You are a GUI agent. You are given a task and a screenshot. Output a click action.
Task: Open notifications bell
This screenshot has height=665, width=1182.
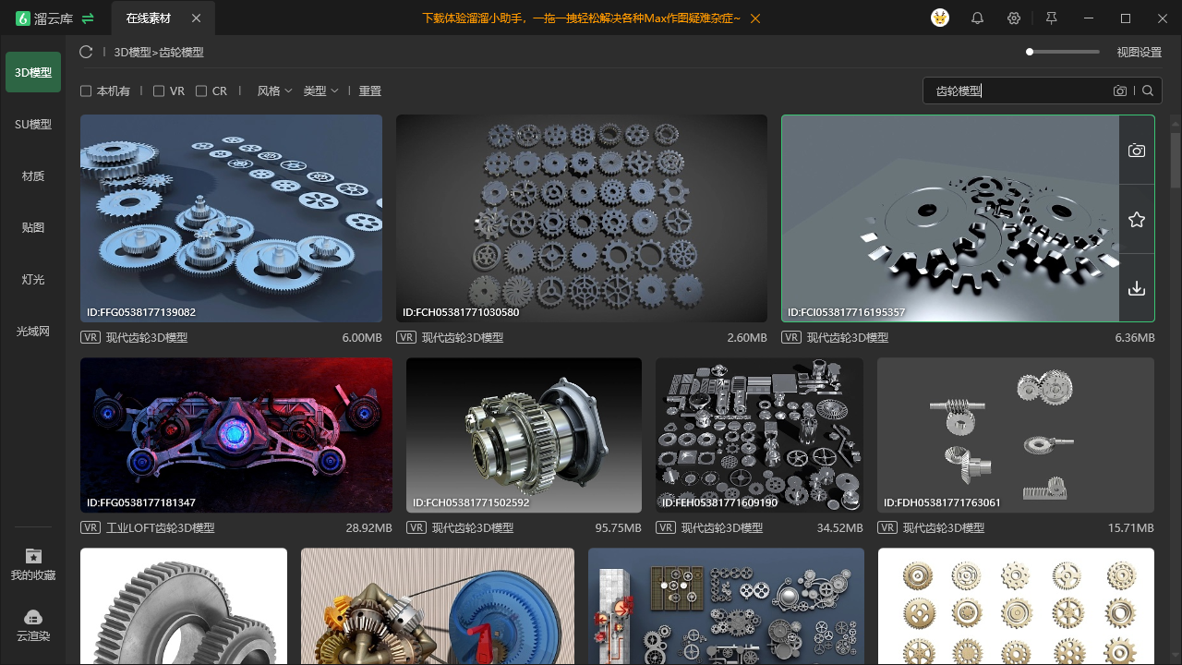click(x=977, y=18)
